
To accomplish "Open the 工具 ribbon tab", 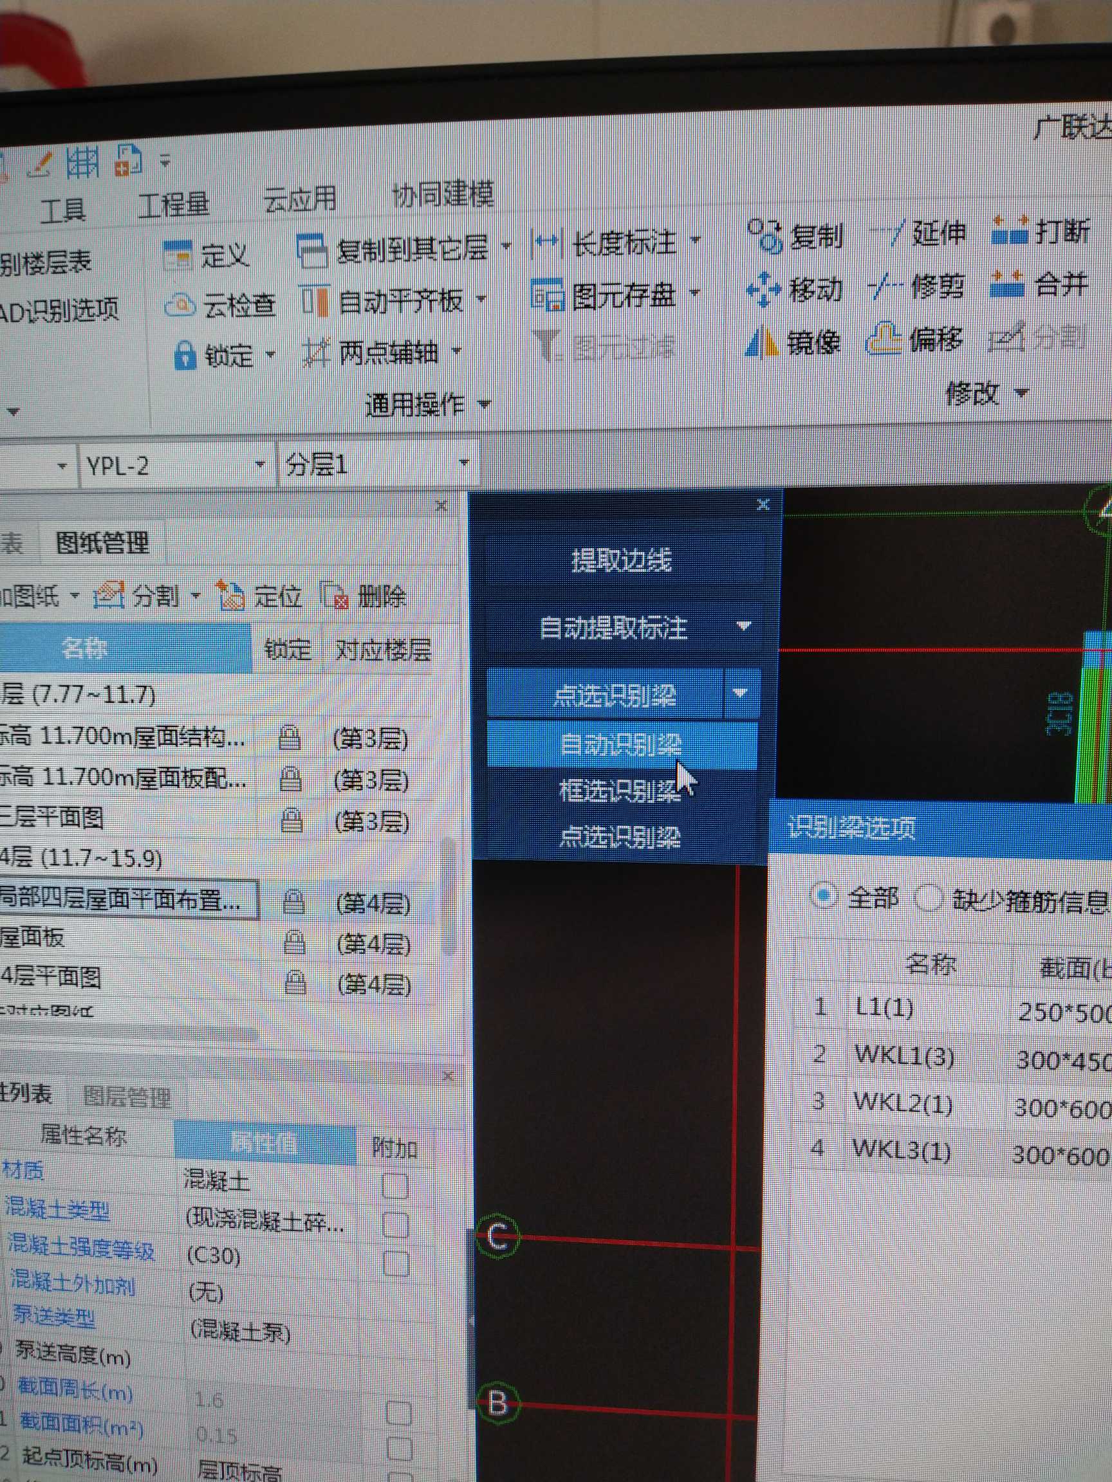I will (63, 209).
